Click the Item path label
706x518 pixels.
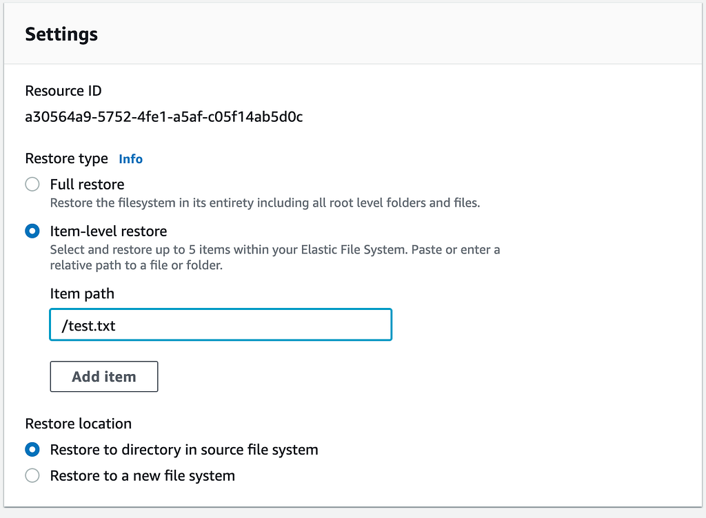(83, 293)
